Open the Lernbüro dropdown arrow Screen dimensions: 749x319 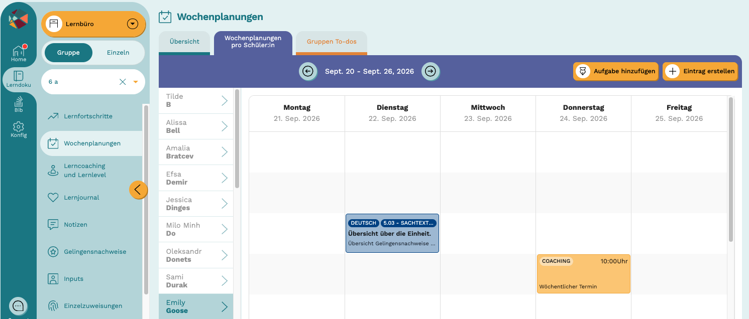(x=133, y=24)
